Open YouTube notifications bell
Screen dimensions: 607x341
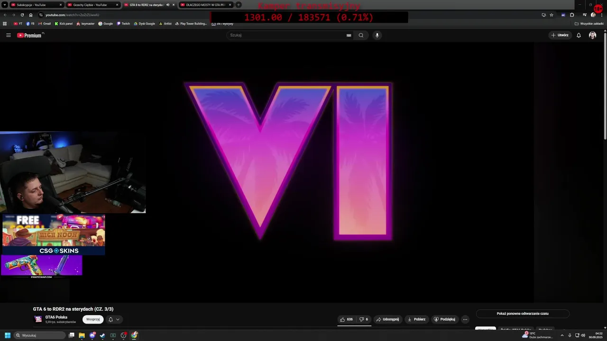[579, 35]
